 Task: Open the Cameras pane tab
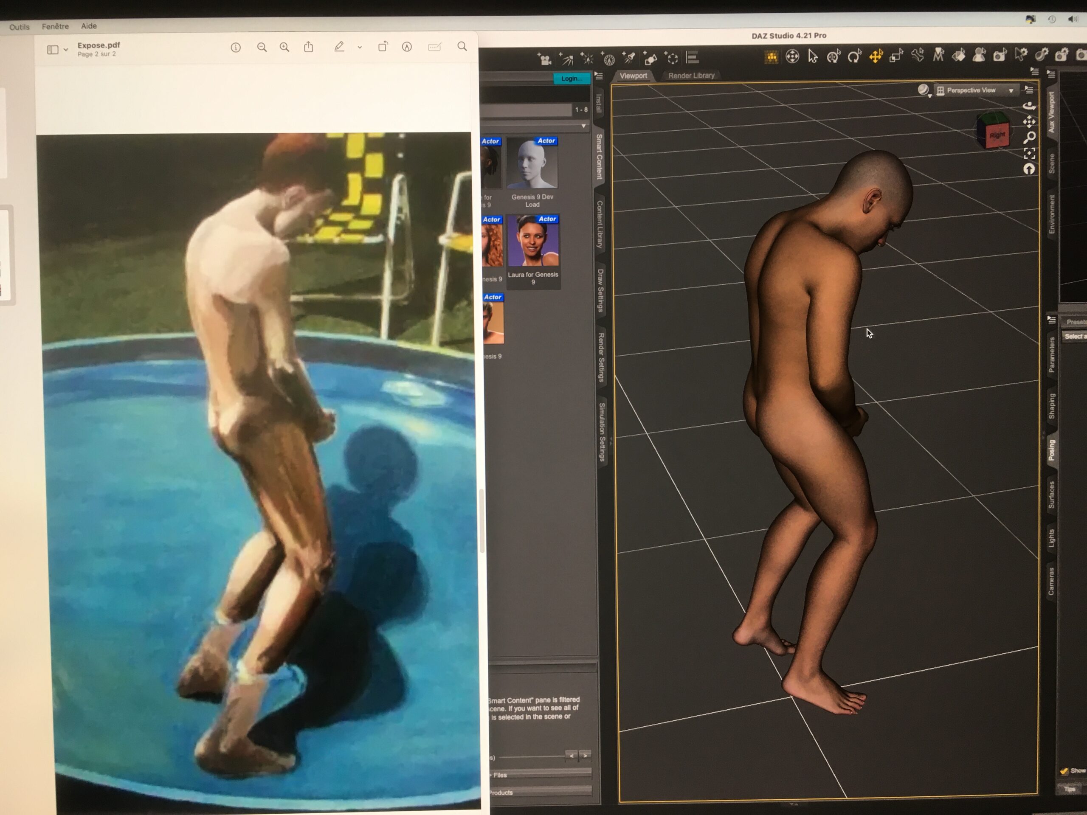(1052, 581)
